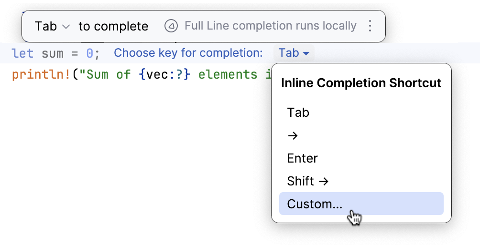Image resolution: width=480 pixels, height=246 pixels.
Task: Select Tab in the shortcut menu
Action: (298, 113)
